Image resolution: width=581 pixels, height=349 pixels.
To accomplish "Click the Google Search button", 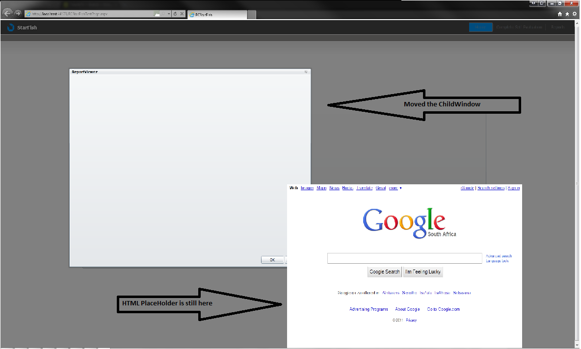I will (x=385, y=272).
